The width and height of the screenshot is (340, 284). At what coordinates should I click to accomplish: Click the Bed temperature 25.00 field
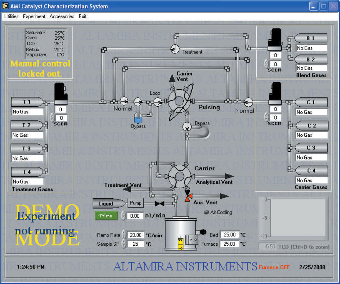pos(230,235)
